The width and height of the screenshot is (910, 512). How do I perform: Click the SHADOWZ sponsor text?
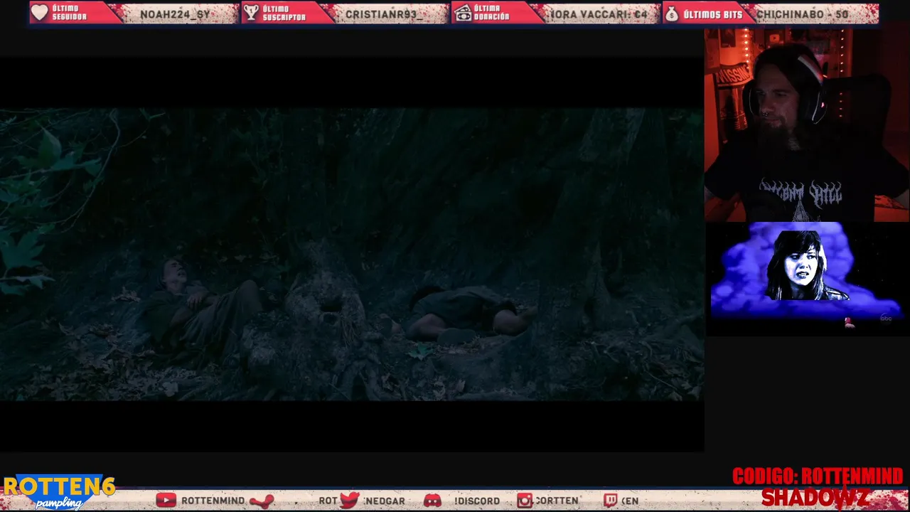[815, 498]
